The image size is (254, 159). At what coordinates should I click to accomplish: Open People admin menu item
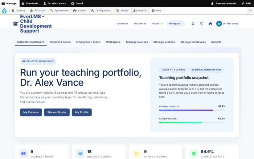pos(122,11)
